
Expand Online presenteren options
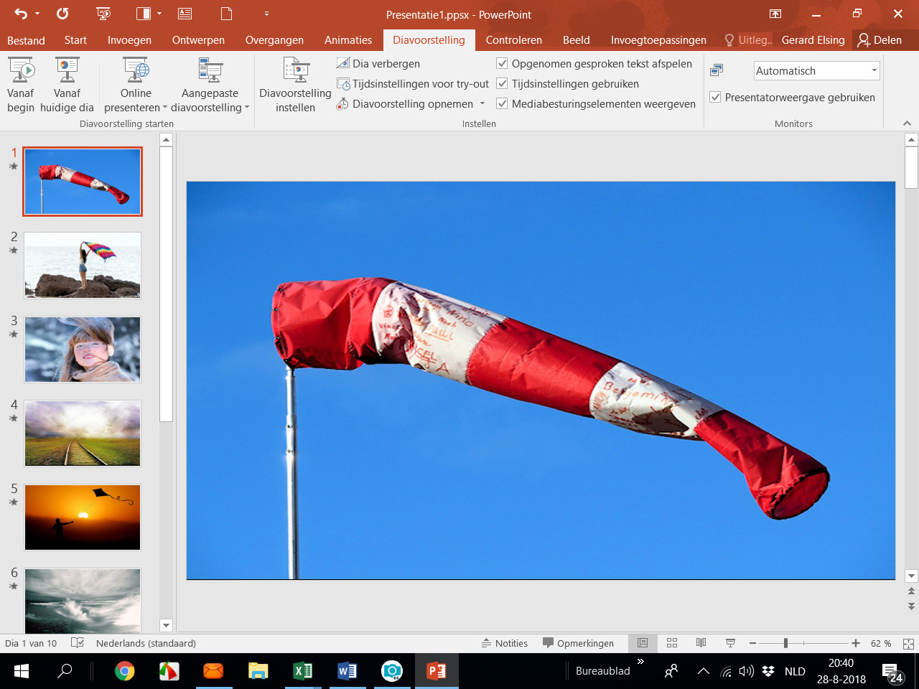(x=164, y=108)
